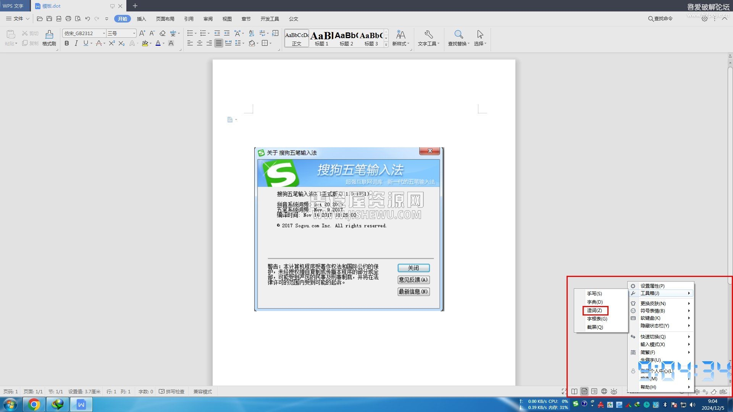Decrease the paragraph indent
733x412 pixels.
click(217, 33)
